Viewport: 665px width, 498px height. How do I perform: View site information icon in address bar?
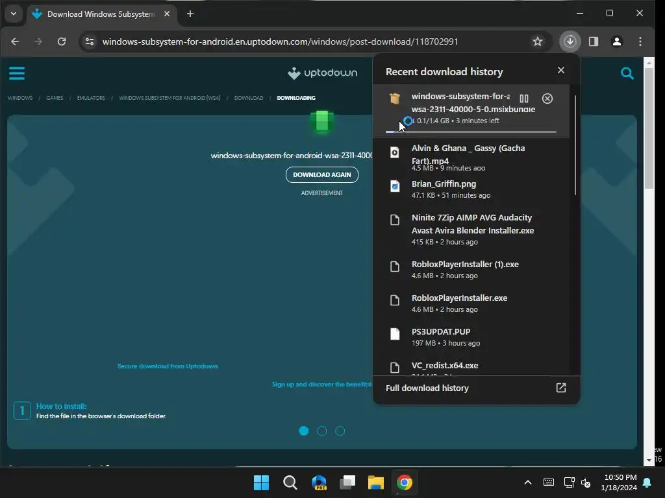click(x=90, y=41)
